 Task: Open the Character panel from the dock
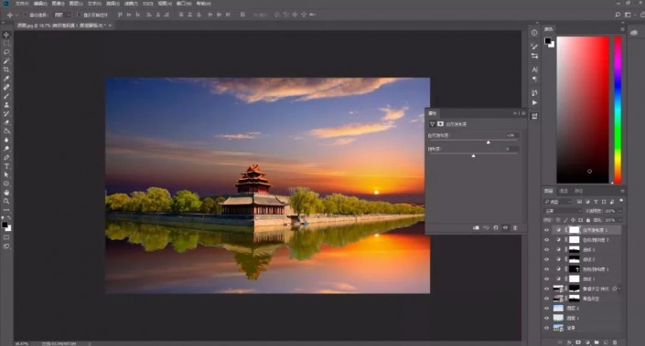point(534,69)
